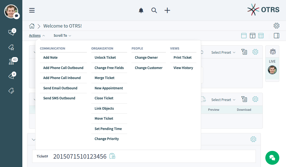Copy ticket number with clipboard icon

[x=112, y=156]
